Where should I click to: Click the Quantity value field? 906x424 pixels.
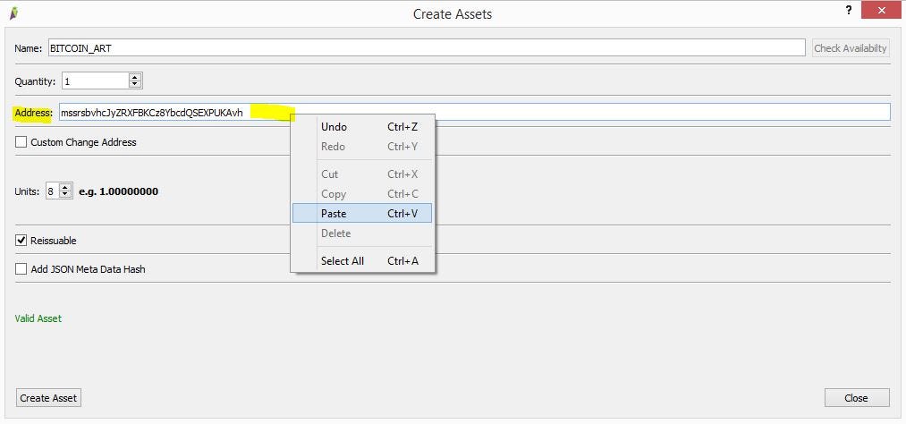point(96,81)
